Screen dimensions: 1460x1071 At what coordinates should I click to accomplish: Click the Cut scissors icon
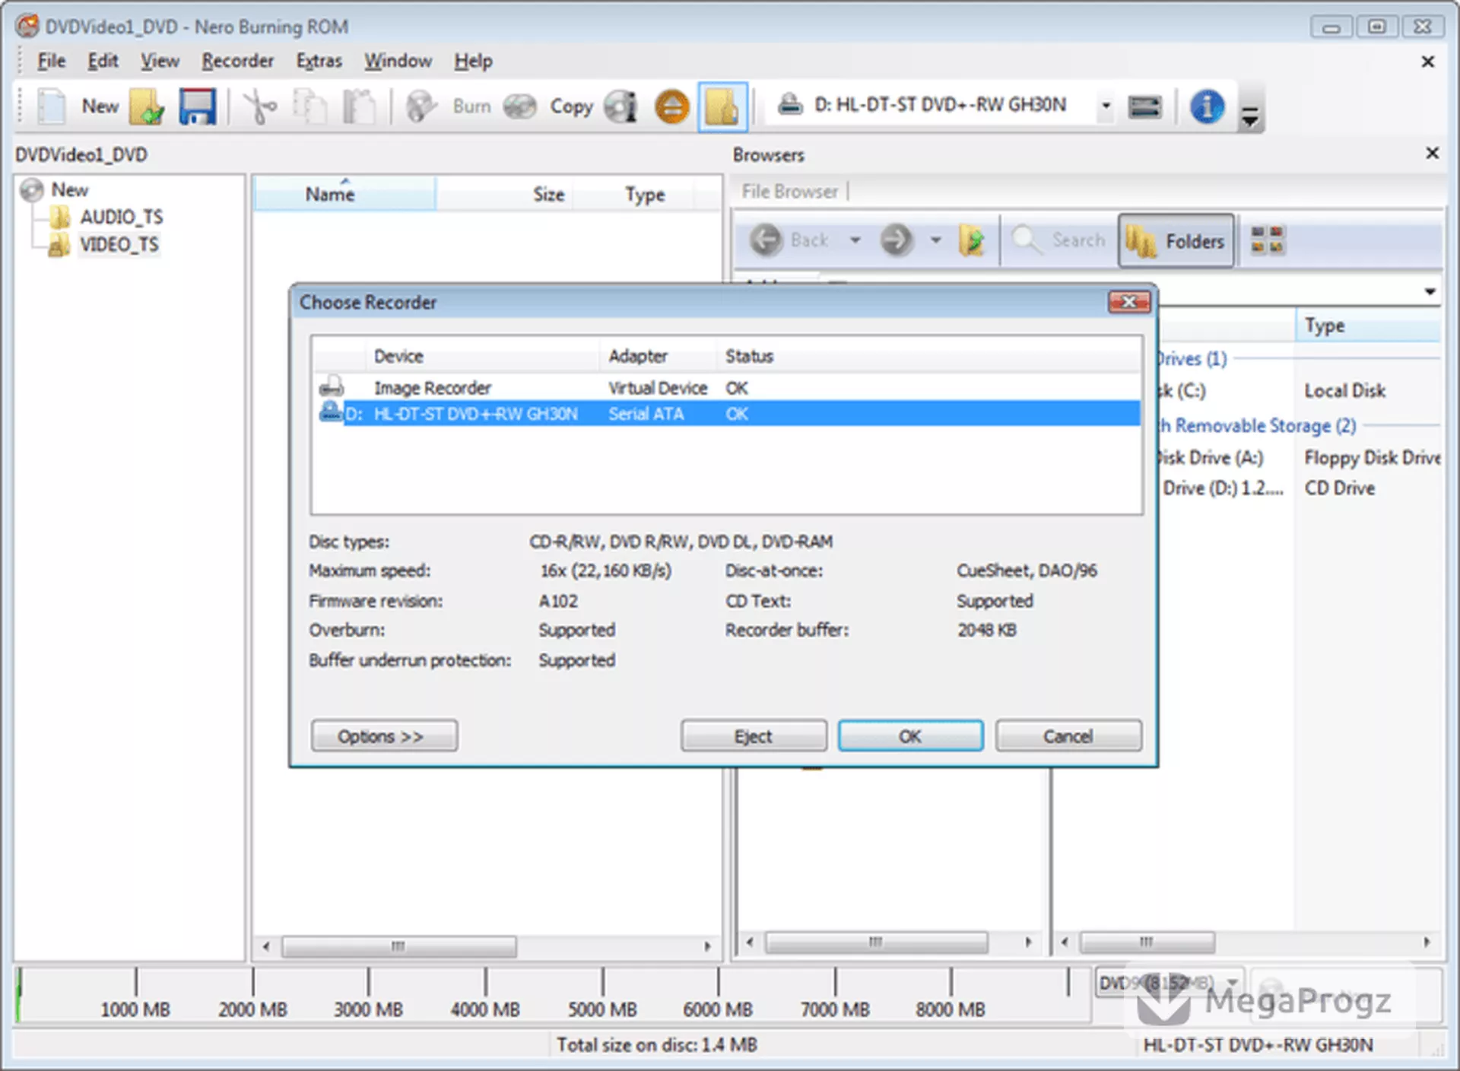click(x=260, y=106)
